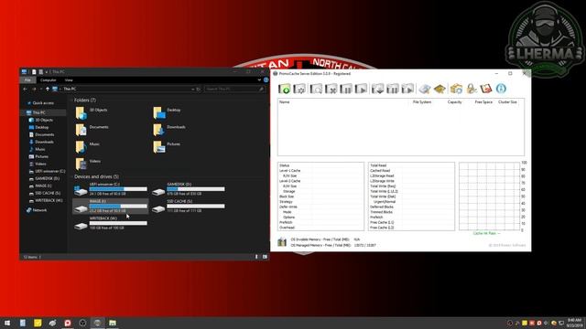Click the Refresh button next to address bar
The width and height of the screenshot is (586, 329).
pyautogui.click(x=199, y=90)
